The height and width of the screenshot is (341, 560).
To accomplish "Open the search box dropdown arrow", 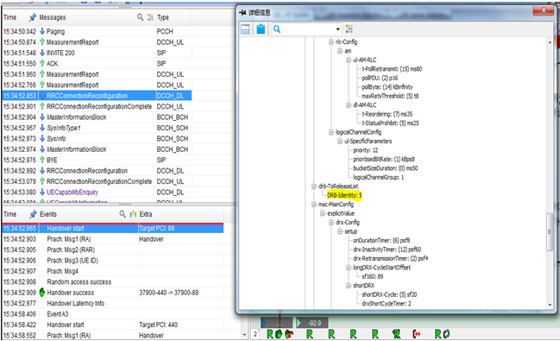I will click(338, 29).
